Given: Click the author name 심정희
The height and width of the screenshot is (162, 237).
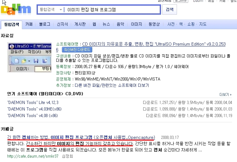Looking at the screenshot, I should pyautogui.click(x=68, y=156).
